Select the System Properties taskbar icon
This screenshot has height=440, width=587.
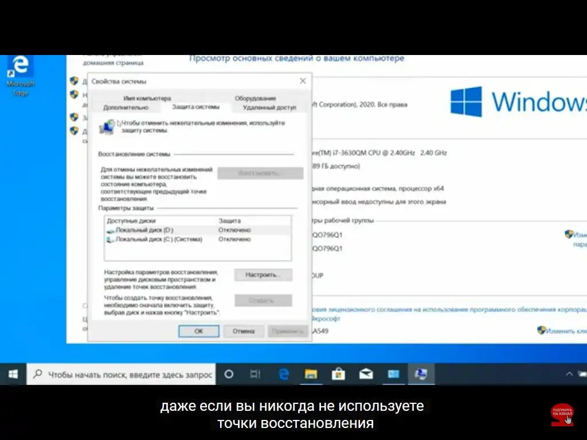tap(421, 374)
